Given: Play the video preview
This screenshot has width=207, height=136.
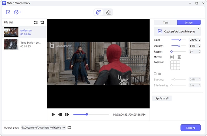Looking at the screenshot, I should [x=53, y=114].
